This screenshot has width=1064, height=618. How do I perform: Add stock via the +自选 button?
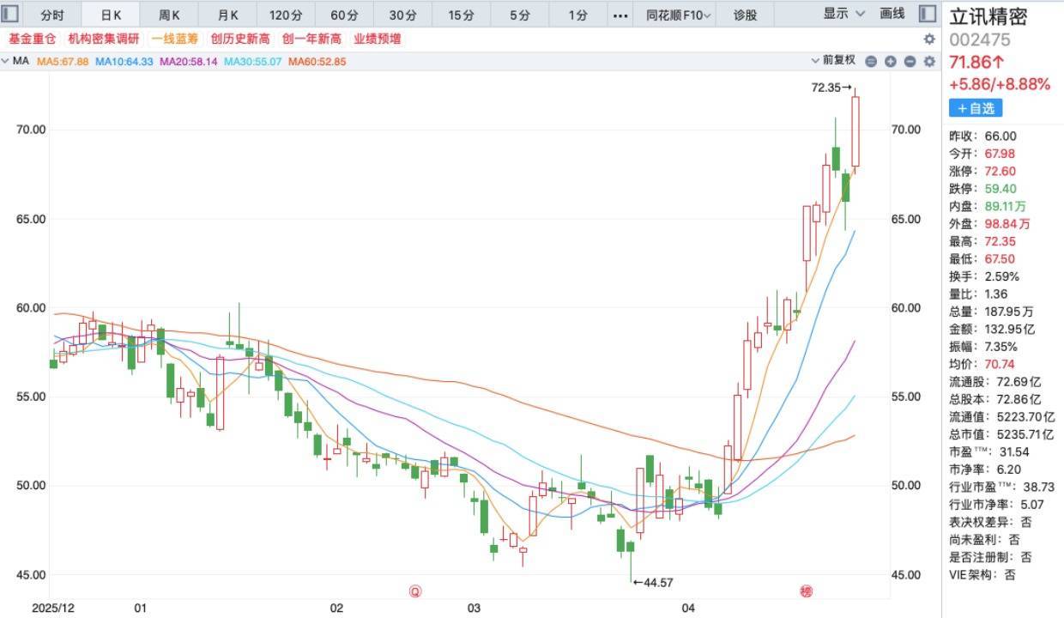pyautogui.click(x=975, y=108)
